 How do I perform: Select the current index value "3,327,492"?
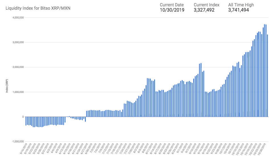(204, 10)
